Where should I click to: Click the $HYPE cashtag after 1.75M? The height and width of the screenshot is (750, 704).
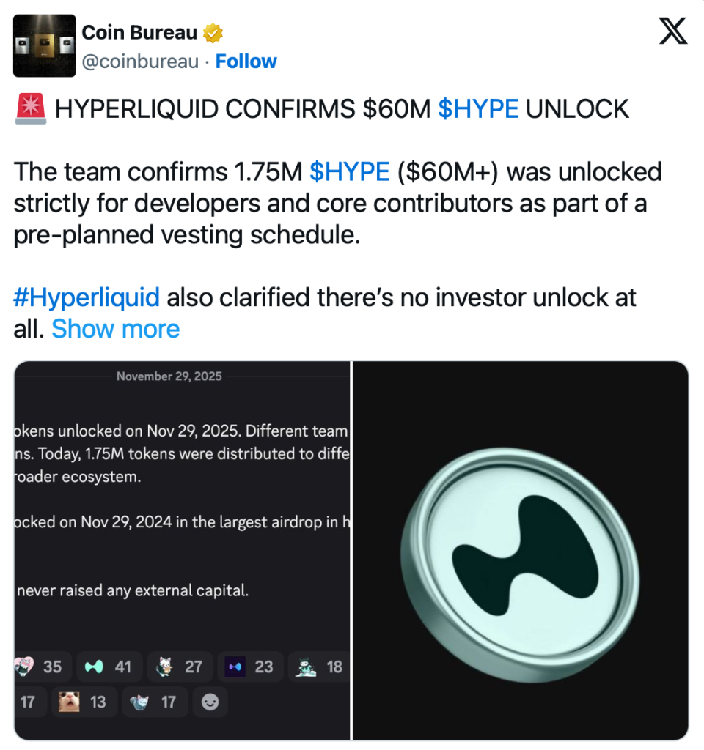349,171
